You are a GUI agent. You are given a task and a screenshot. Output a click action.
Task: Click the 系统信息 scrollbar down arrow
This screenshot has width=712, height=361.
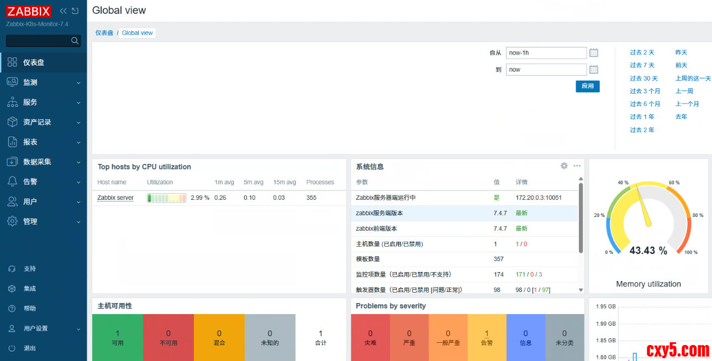coord(581,290)
